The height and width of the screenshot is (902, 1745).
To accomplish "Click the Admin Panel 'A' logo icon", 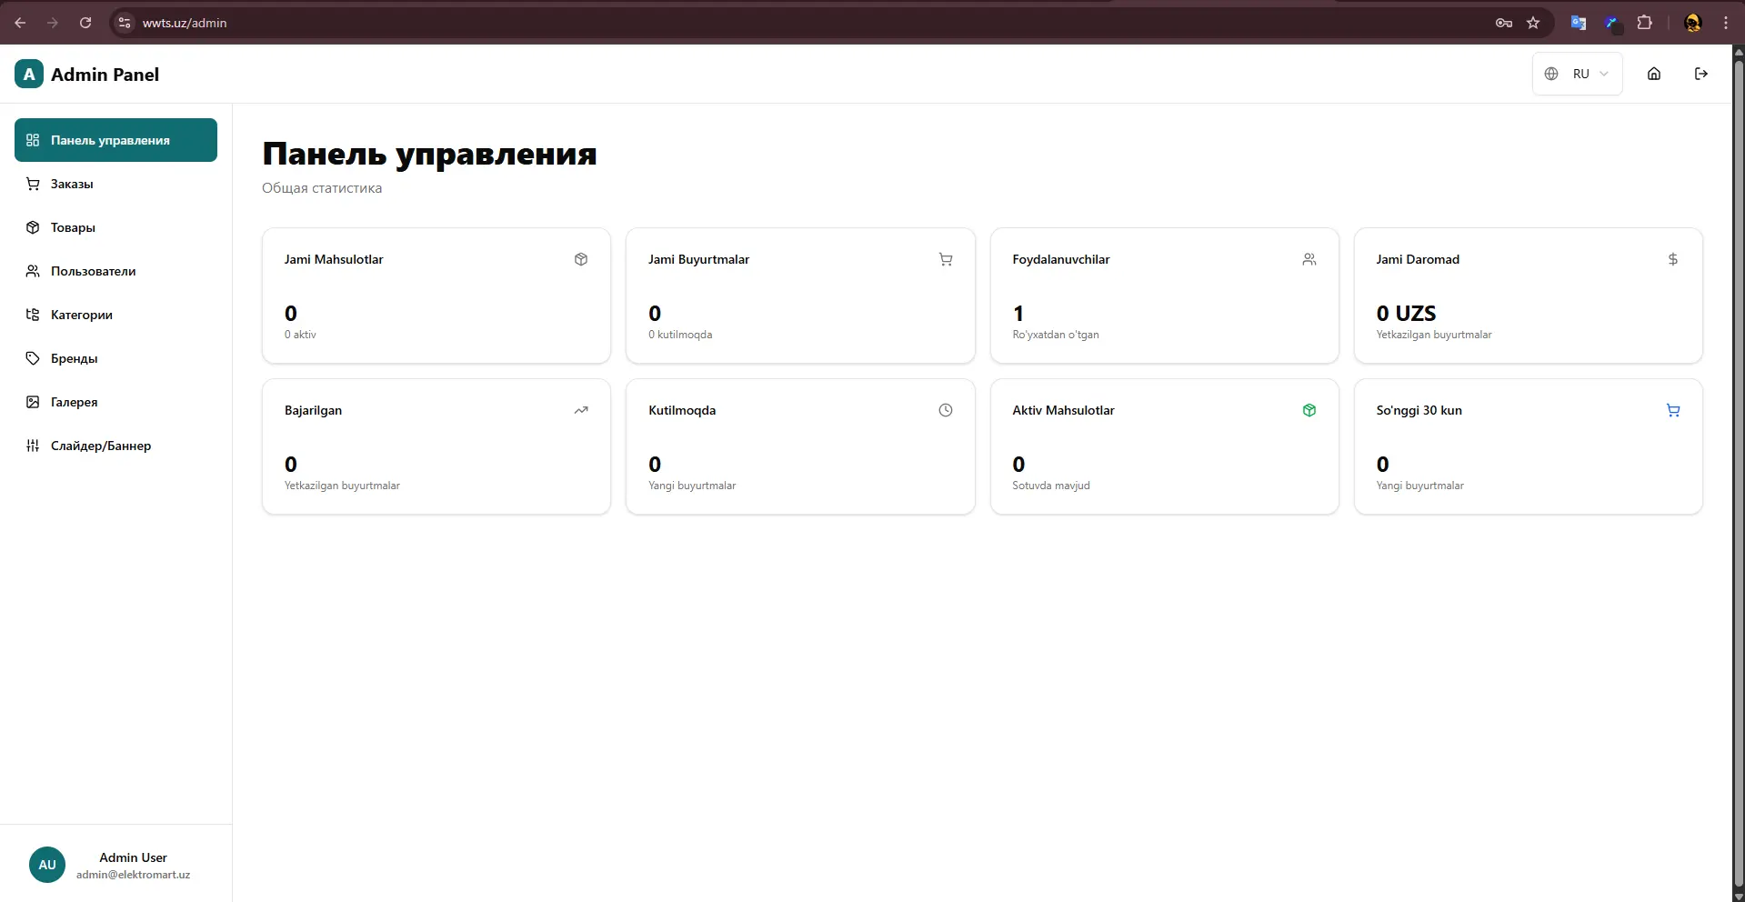I will click(x=29, y=74).
